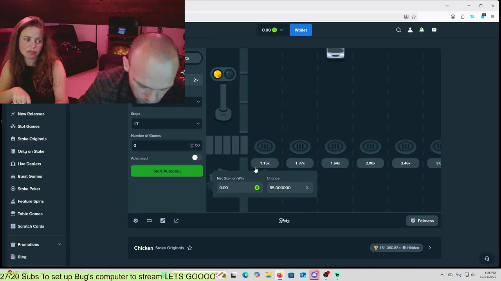The height and width of the screenshot is (281, 501).
Task: Open the pop-out game icon
Action: [177, 221]
